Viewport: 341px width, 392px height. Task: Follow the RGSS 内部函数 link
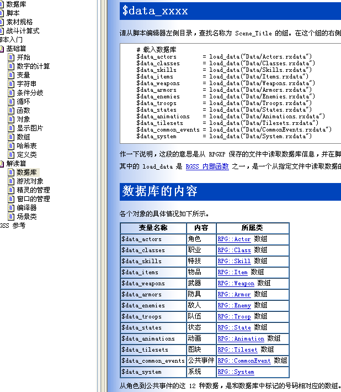(207, 166)
